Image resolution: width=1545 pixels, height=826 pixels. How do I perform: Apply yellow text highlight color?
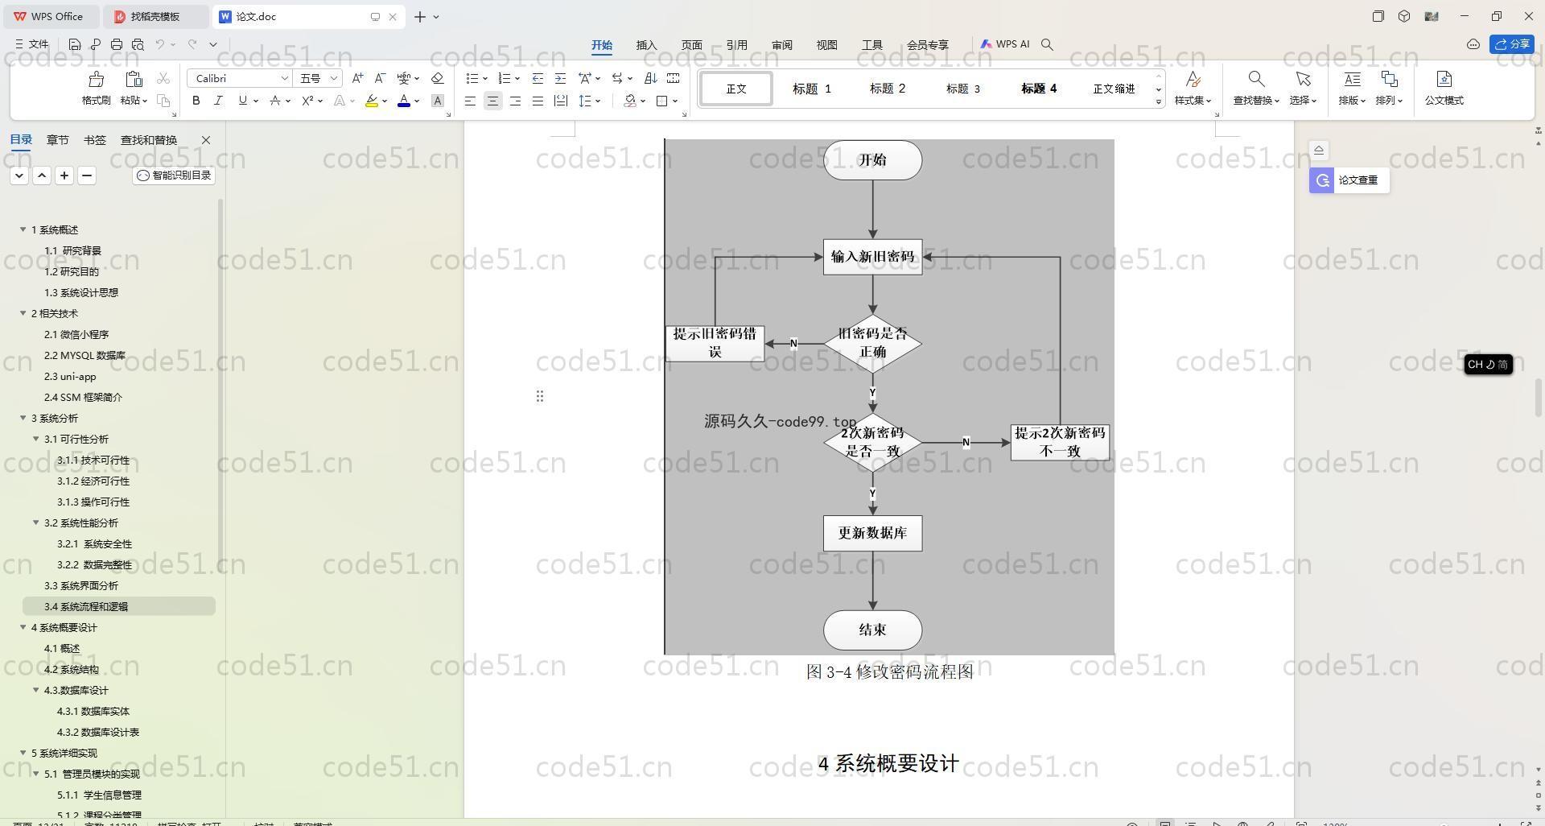click(372, 101)
